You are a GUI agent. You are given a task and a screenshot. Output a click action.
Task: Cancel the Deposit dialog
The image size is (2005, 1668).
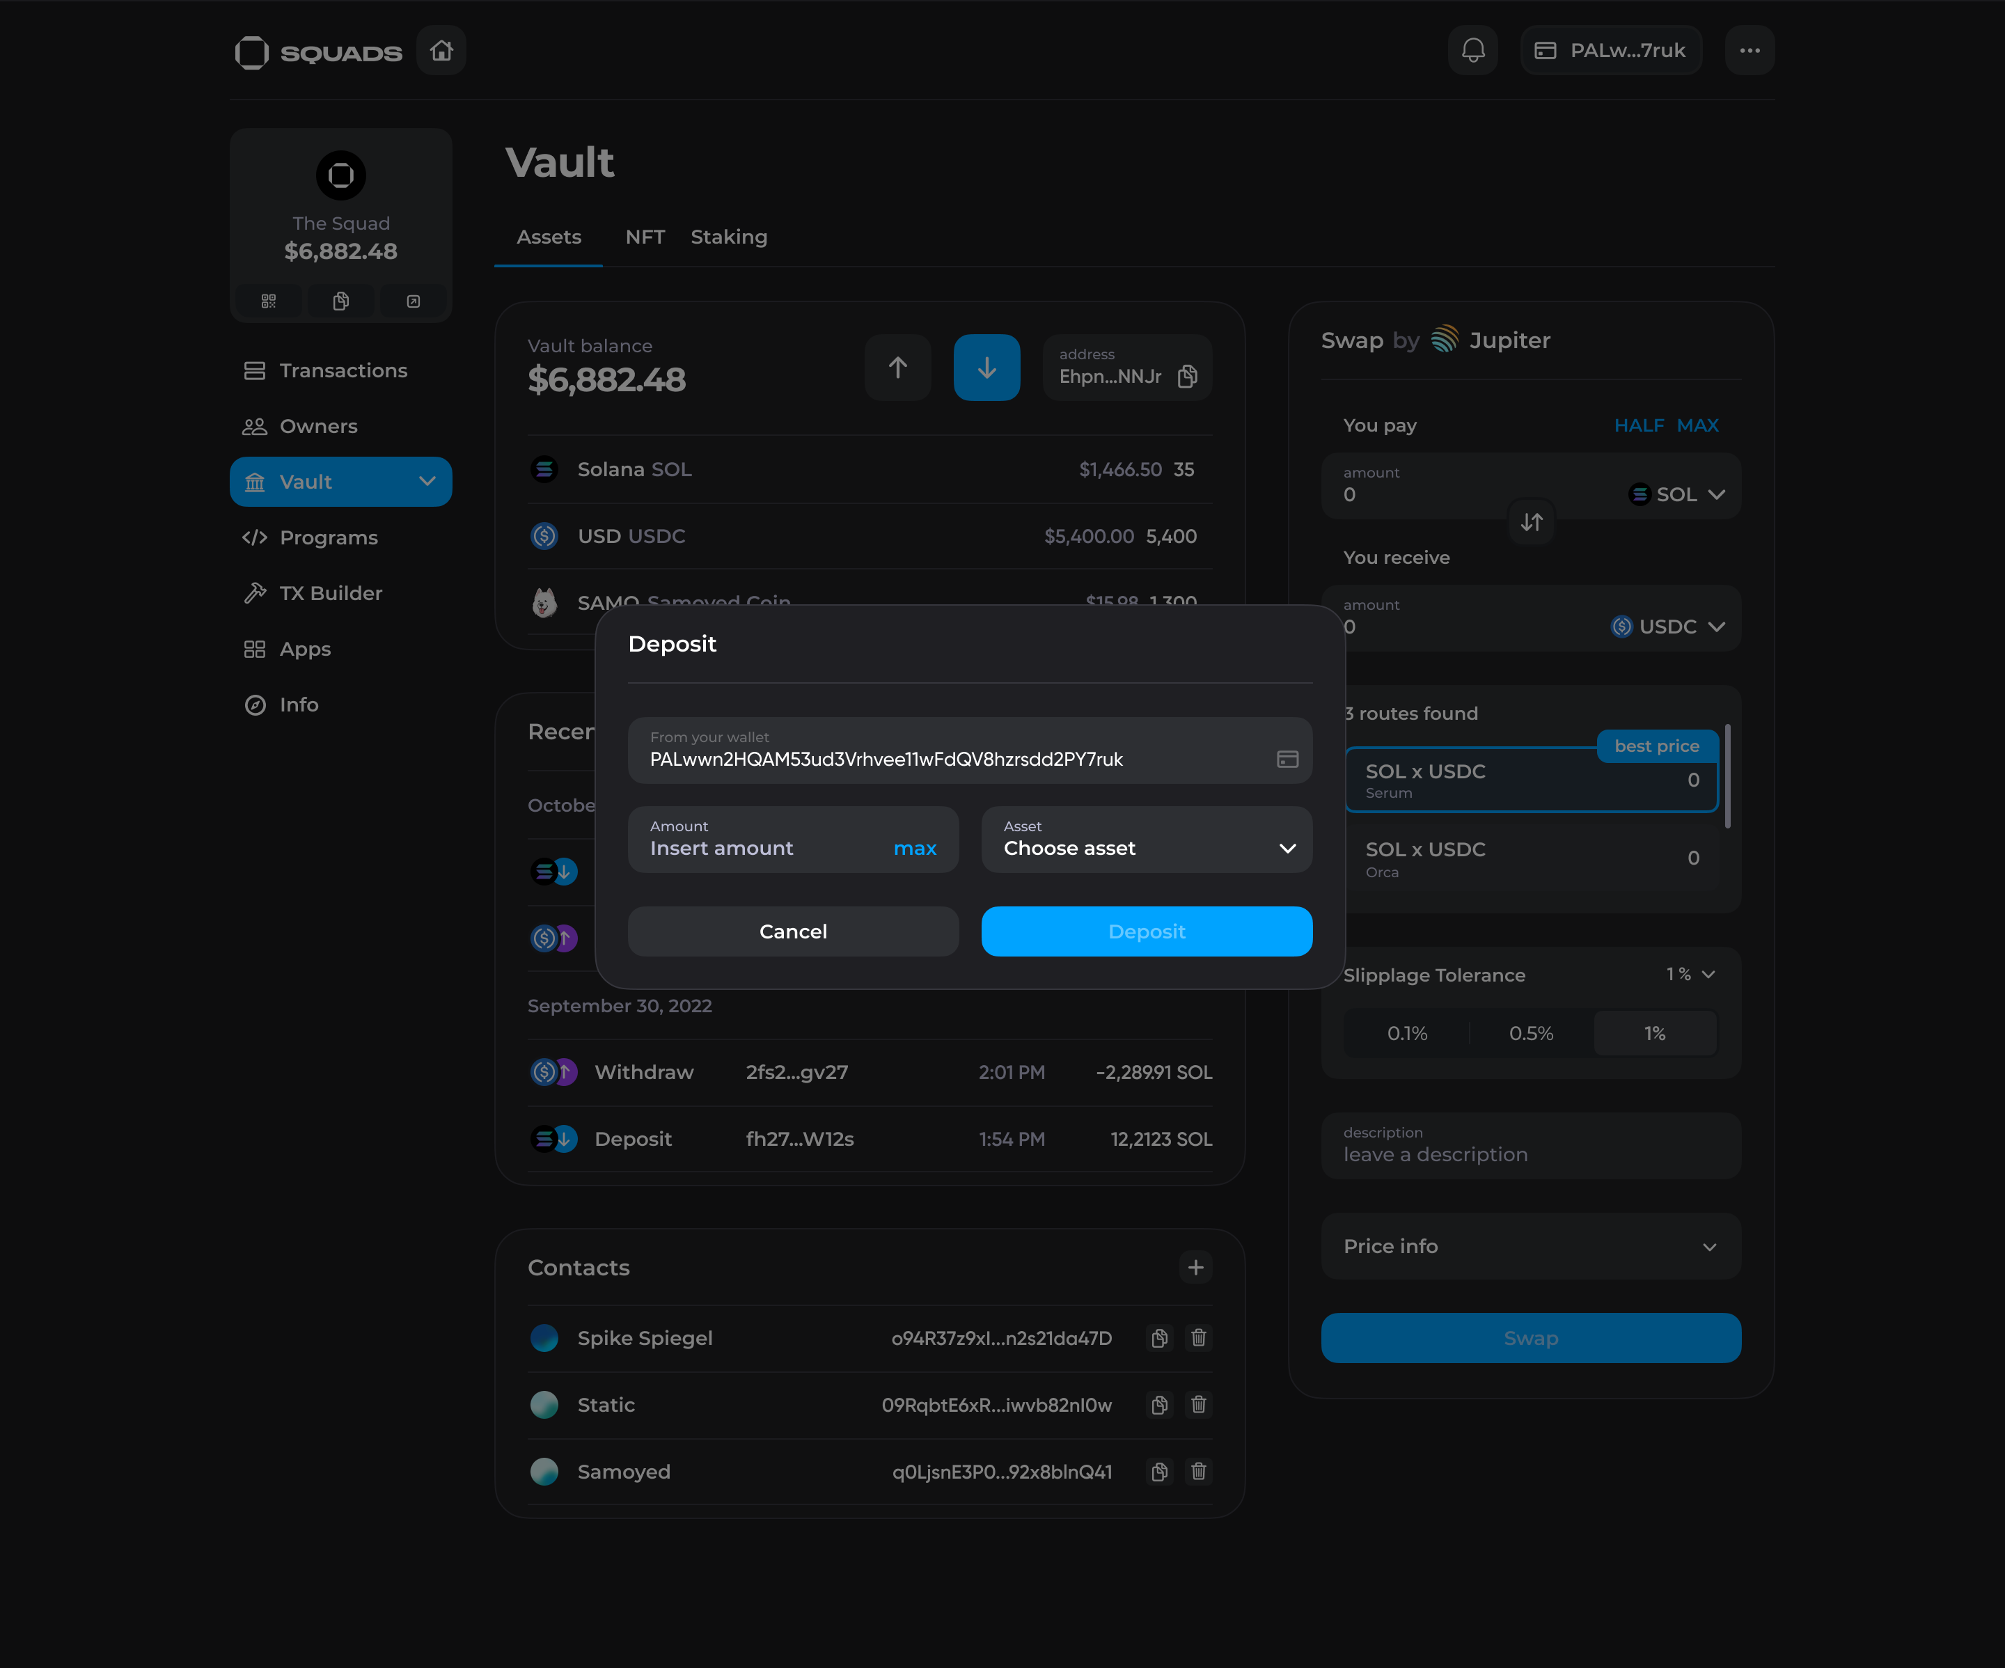(x=792, y=931)
